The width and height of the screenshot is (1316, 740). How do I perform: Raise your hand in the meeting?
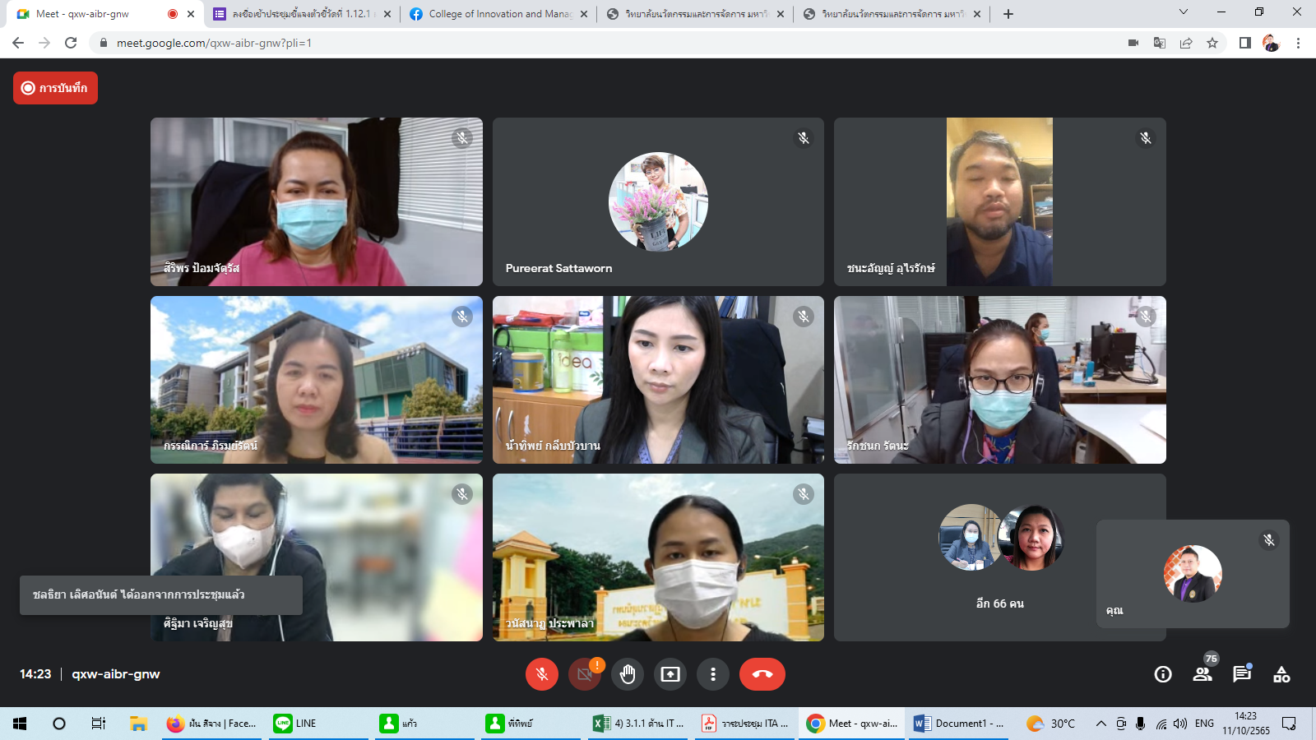tap(628, 674)
